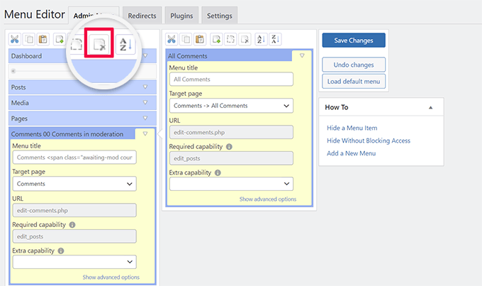Click the highlighted Delete menu icon in the magnified toolbar
Viewport: 482px width, 286px height.
click(99, 44)
